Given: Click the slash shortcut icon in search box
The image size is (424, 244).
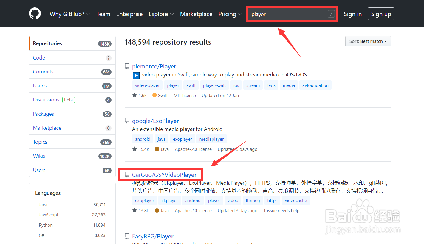Looking at the screenshot, I should [331, 14].
